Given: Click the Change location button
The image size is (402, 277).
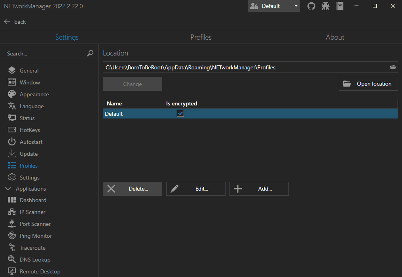Looking at the screenshot, I should (132, 84).
